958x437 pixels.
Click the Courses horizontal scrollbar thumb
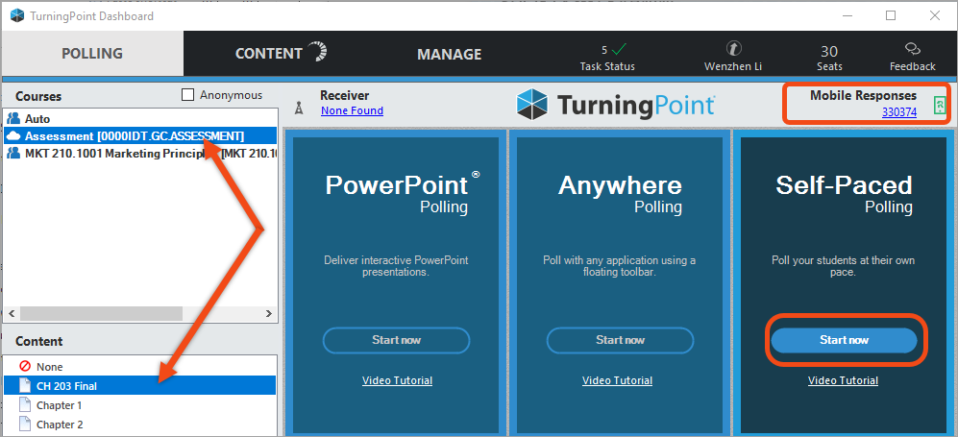[101, 314]
